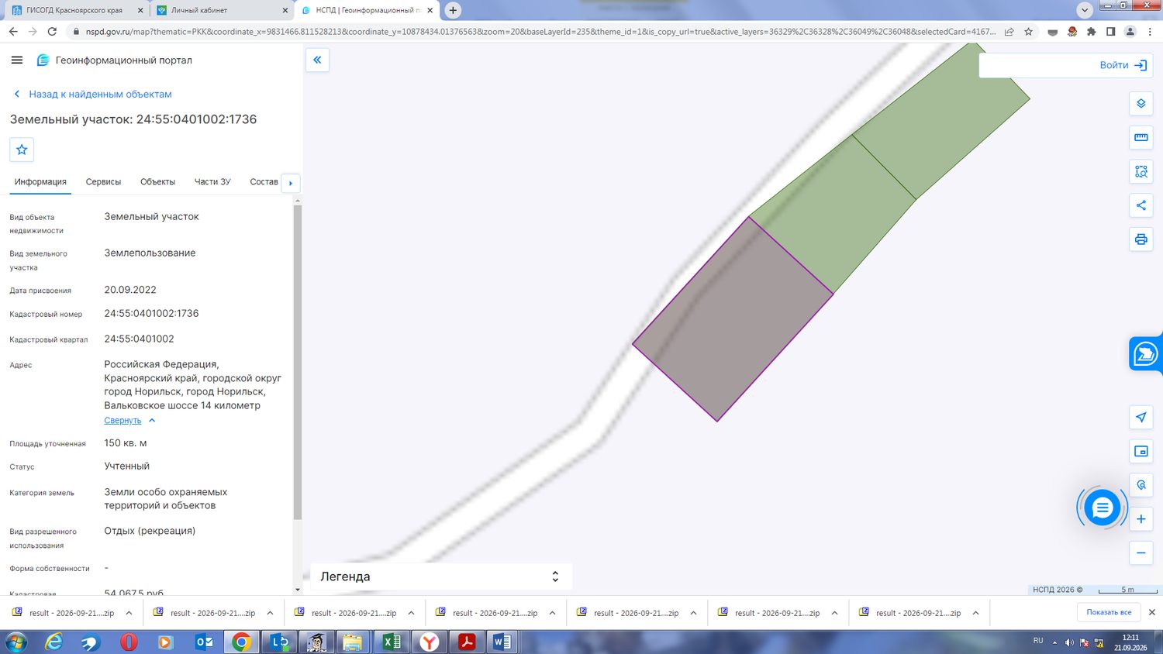Open the blue chat support bubble
This screenshot has height=654, width=1163.
click(x=1102, y=508)
